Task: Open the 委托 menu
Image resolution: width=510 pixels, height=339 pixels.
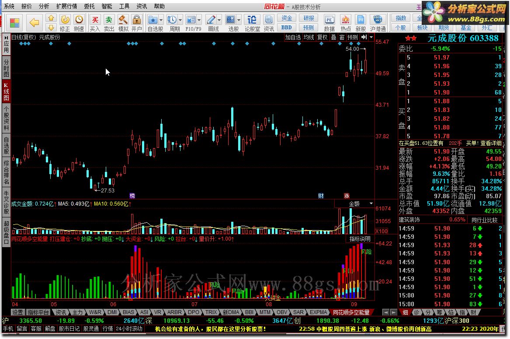Action: click(89, 6)
